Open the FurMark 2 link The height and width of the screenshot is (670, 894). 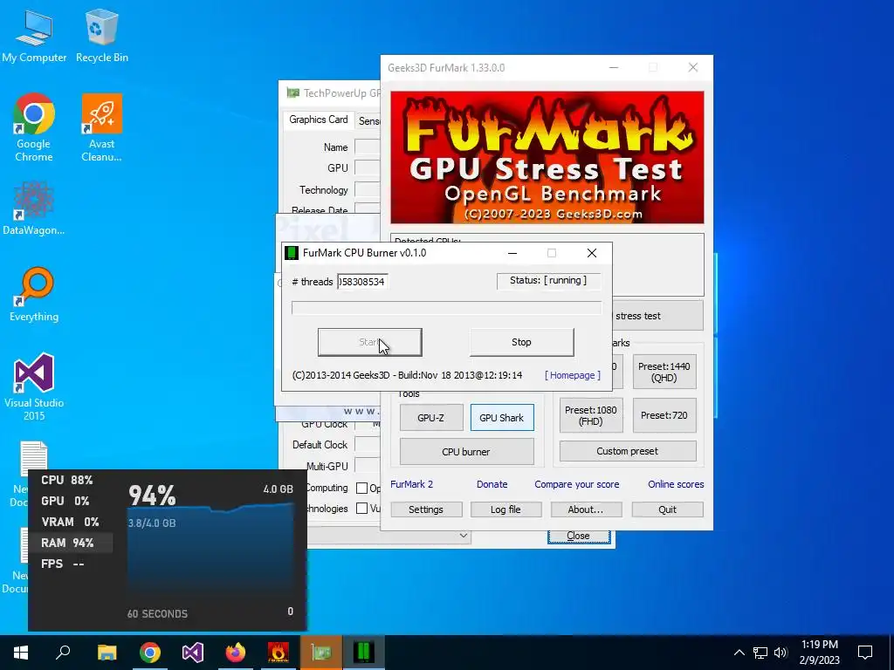pos(412,484)
